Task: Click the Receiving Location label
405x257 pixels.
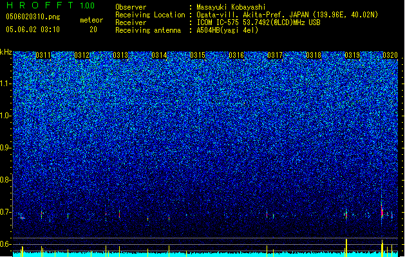Action: 150,15
